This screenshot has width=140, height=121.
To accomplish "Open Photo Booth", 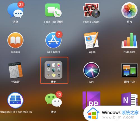I will 92,10.
